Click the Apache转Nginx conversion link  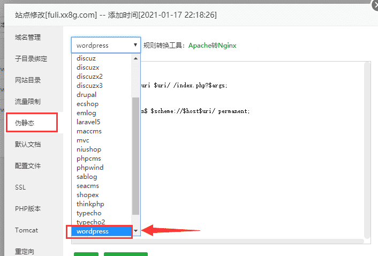[211, 46]
